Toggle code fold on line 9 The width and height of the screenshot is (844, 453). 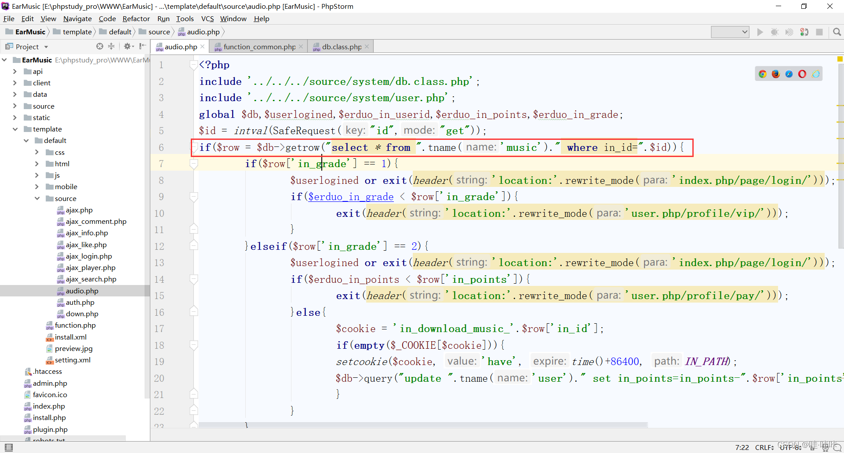[x=193, y=197]
